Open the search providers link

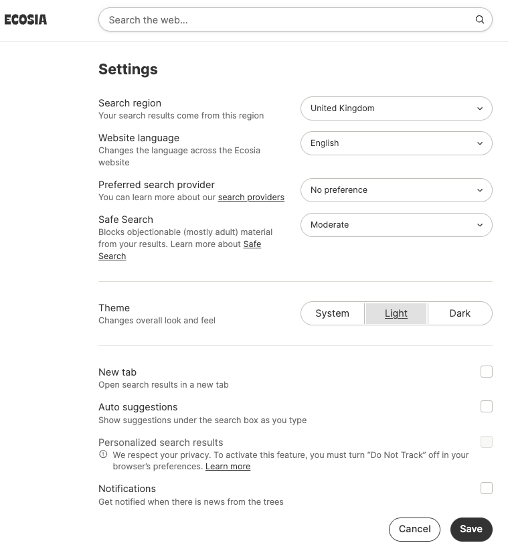point(251,197)
